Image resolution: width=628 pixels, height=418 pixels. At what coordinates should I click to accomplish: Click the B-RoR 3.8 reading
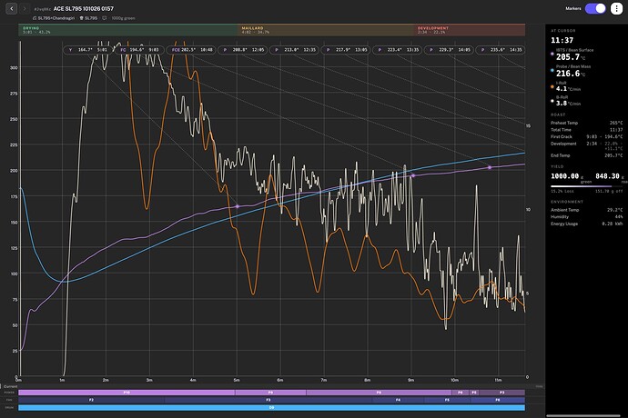pos(567,101)
